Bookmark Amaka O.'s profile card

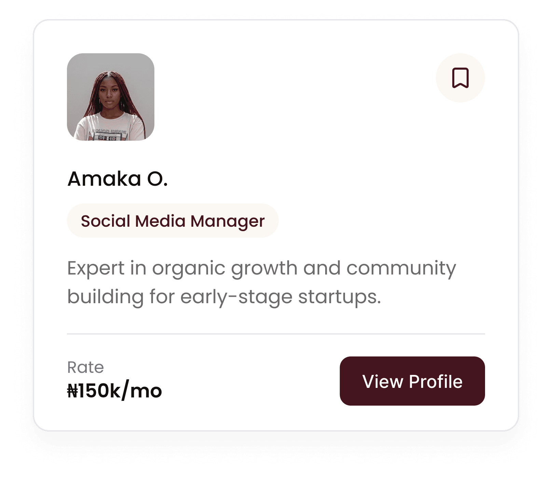click(x=460, y=78)
